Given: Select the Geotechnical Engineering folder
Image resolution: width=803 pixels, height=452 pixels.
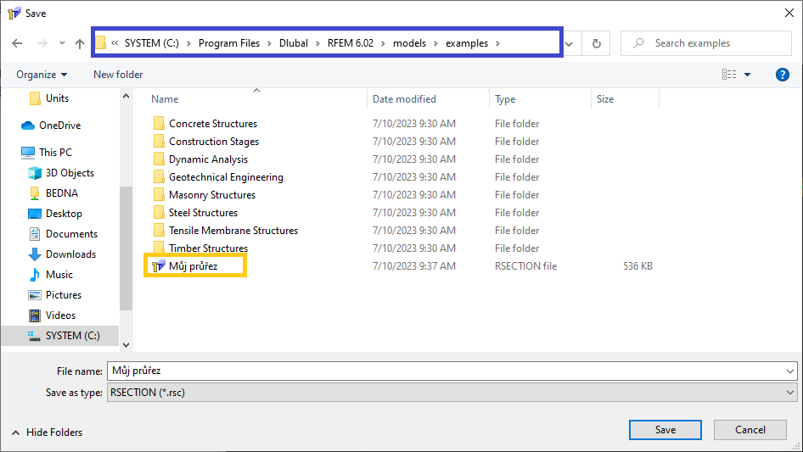Looking at the screenshot, I should [226, 177].
